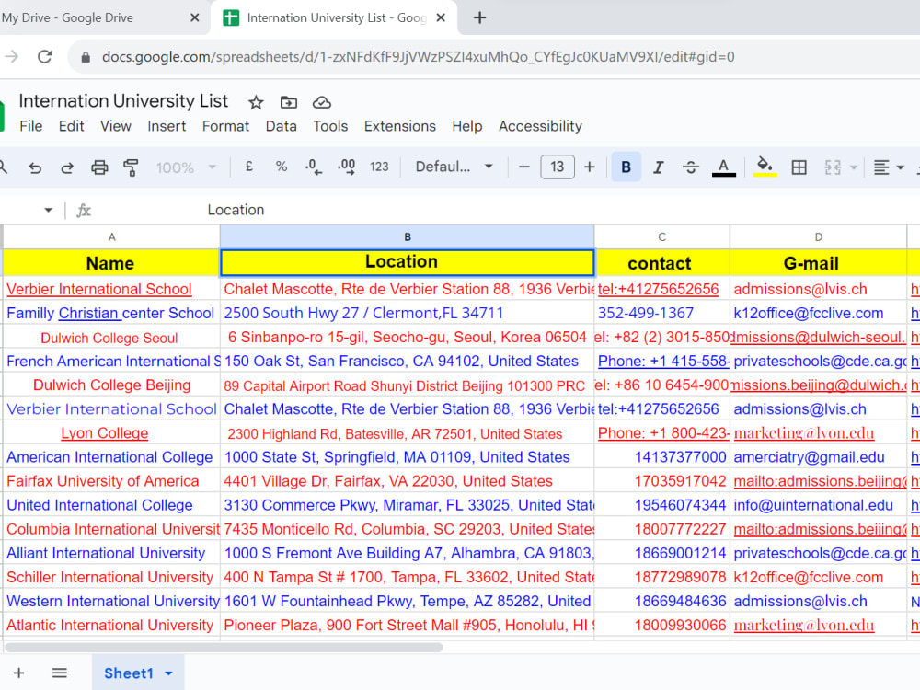920x690 pixels.
Task: Open the Borders tool
Action: pos(799,167)
